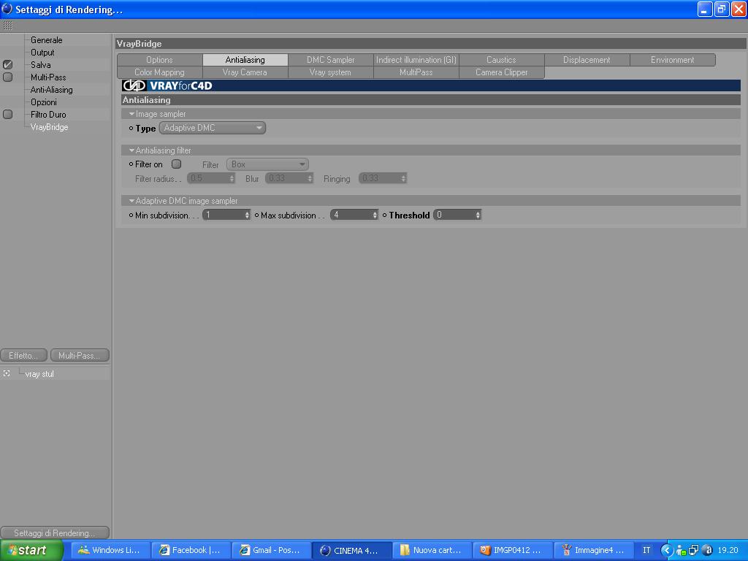Screen dimensions: 748x561
Task: Open the Vray Camera tab
Action: (x=245, y=72)
